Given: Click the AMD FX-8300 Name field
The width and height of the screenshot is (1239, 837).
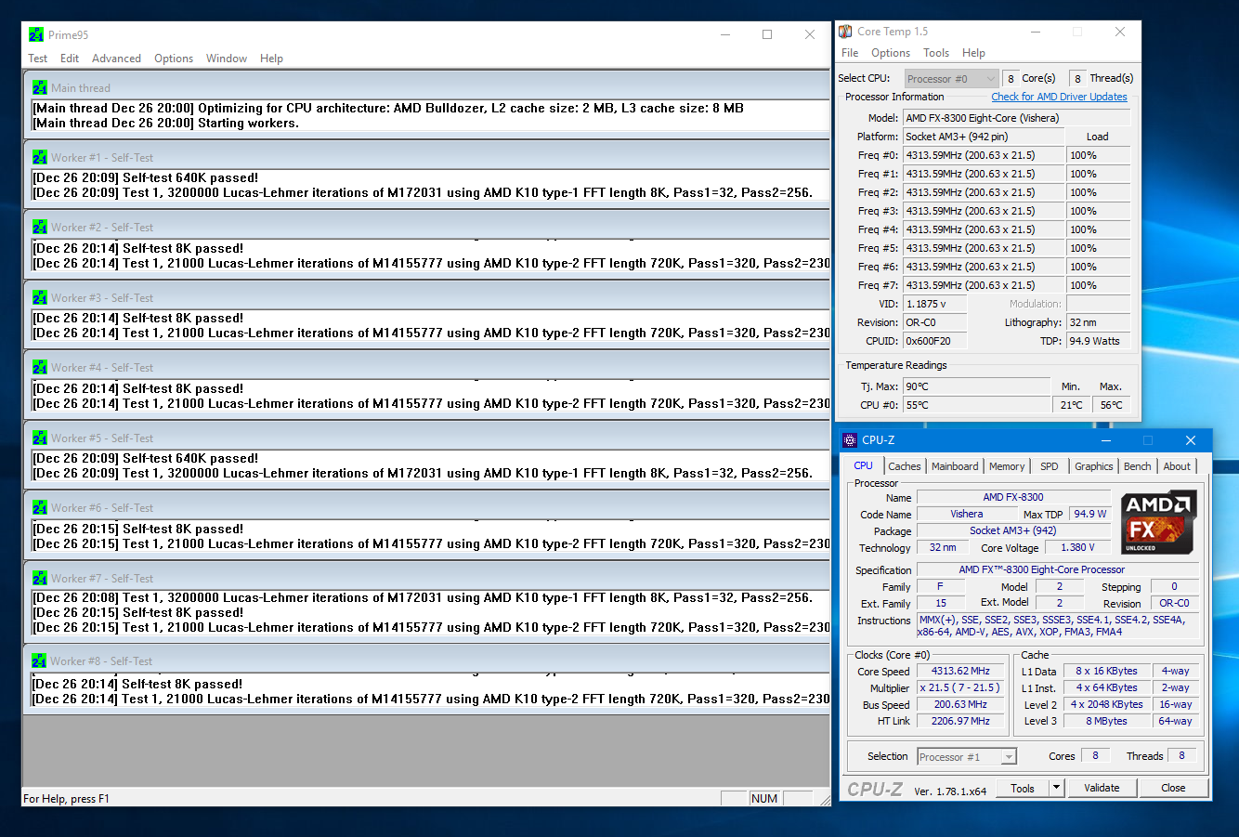Looking at the screenshot, I should [1013, 497].
